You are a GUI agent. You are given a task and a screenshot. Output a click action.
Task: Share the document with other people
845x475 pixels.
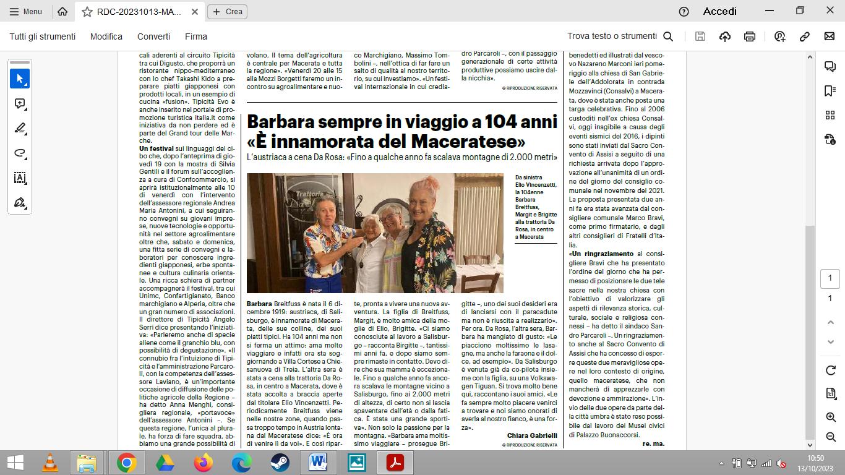(x=779, y=36)
